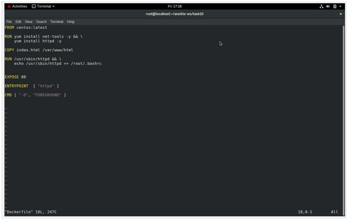
Task: Click the Red Hat logo icon
Action: coord(9,7)
